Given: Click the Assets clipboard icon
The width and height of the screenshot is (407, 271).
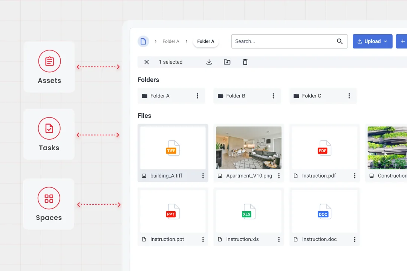Looking at the screenshot, I should coord(50,61).
